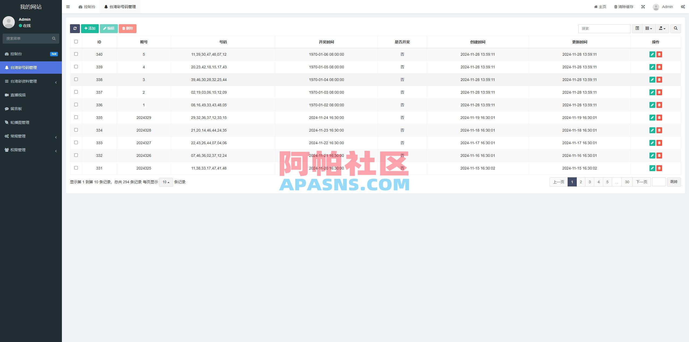This screenshot has width=689, height=342.
Task: Check the row checkbox for ID 340
Action: [x=76, y=54]
